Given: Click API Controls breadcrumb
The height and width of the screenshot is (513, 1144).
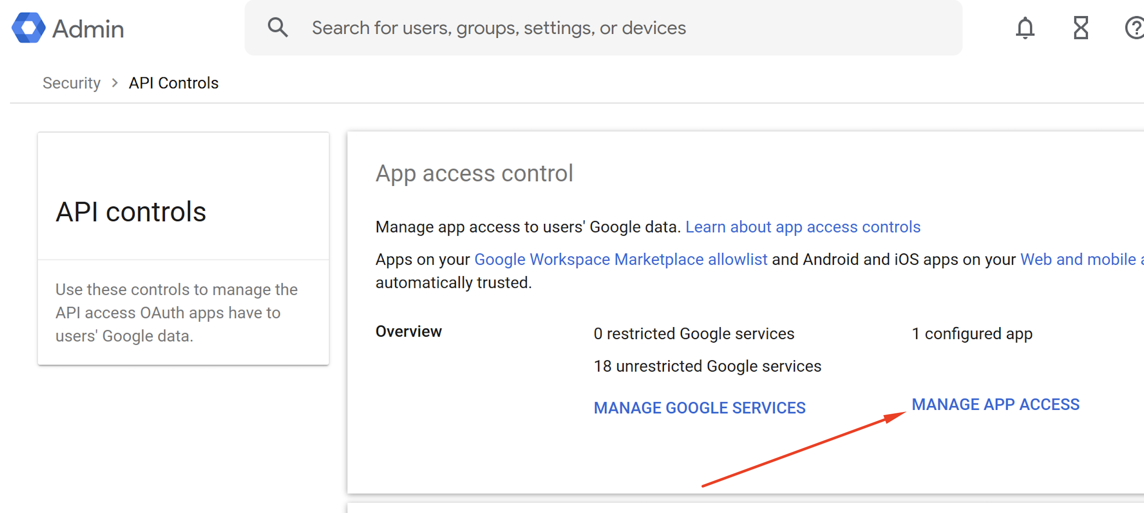Looking at the screenshot, I should (x=174, y=83).
